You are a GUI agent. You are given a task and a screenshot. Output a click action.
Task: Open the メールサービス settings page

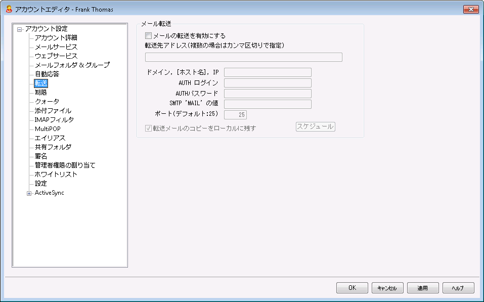56,47
